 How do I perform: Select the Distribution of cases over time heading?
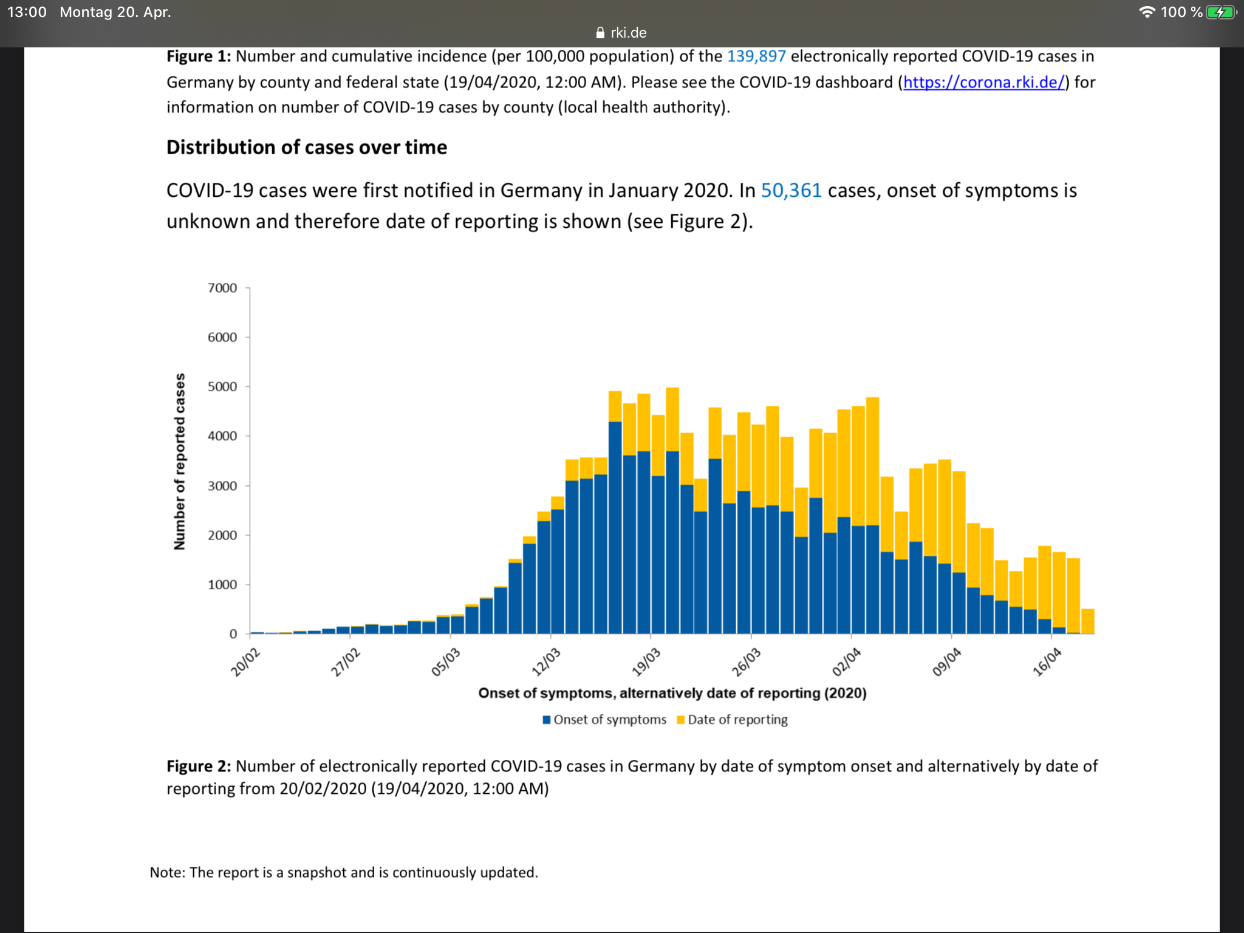[x=307, y=148]
